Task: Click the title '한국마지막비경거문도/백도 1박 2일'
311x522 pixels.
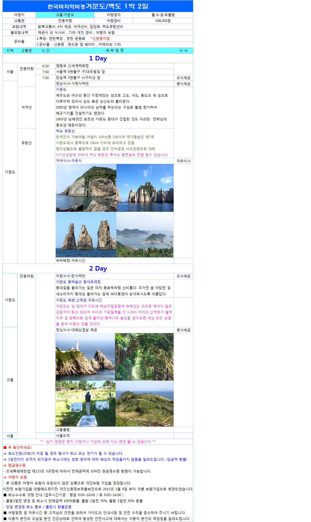Action: (x=98, y=6)
